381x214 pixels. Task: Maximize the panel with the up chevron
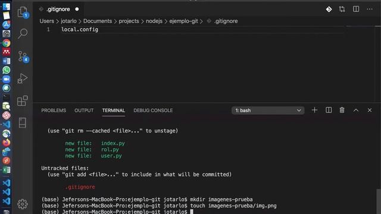(356, 110)
